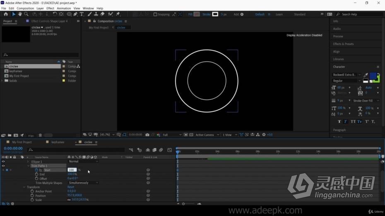The image size is (385, 216).
Task: Click the Stroke color swatch
Action: click(215, 14)
